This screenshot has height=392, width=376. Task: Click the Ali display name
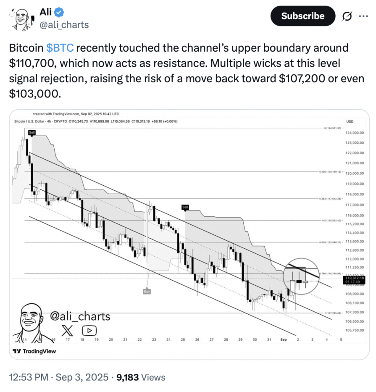[45, 12]
